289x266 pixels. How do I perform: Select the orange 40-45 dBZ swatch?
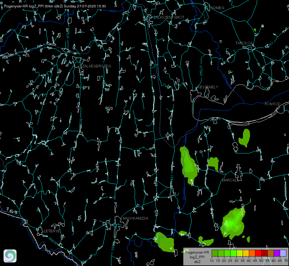click(252, 253)
